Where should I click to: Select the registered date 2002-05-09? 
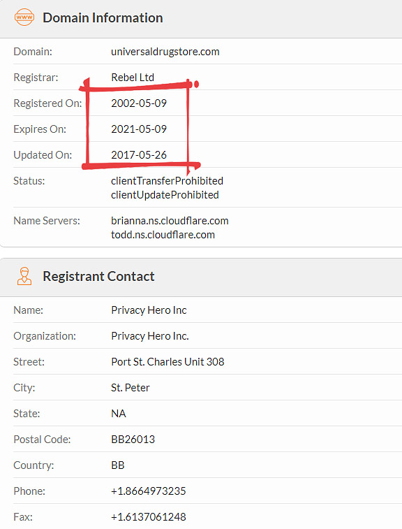click(x=139, y=103)
